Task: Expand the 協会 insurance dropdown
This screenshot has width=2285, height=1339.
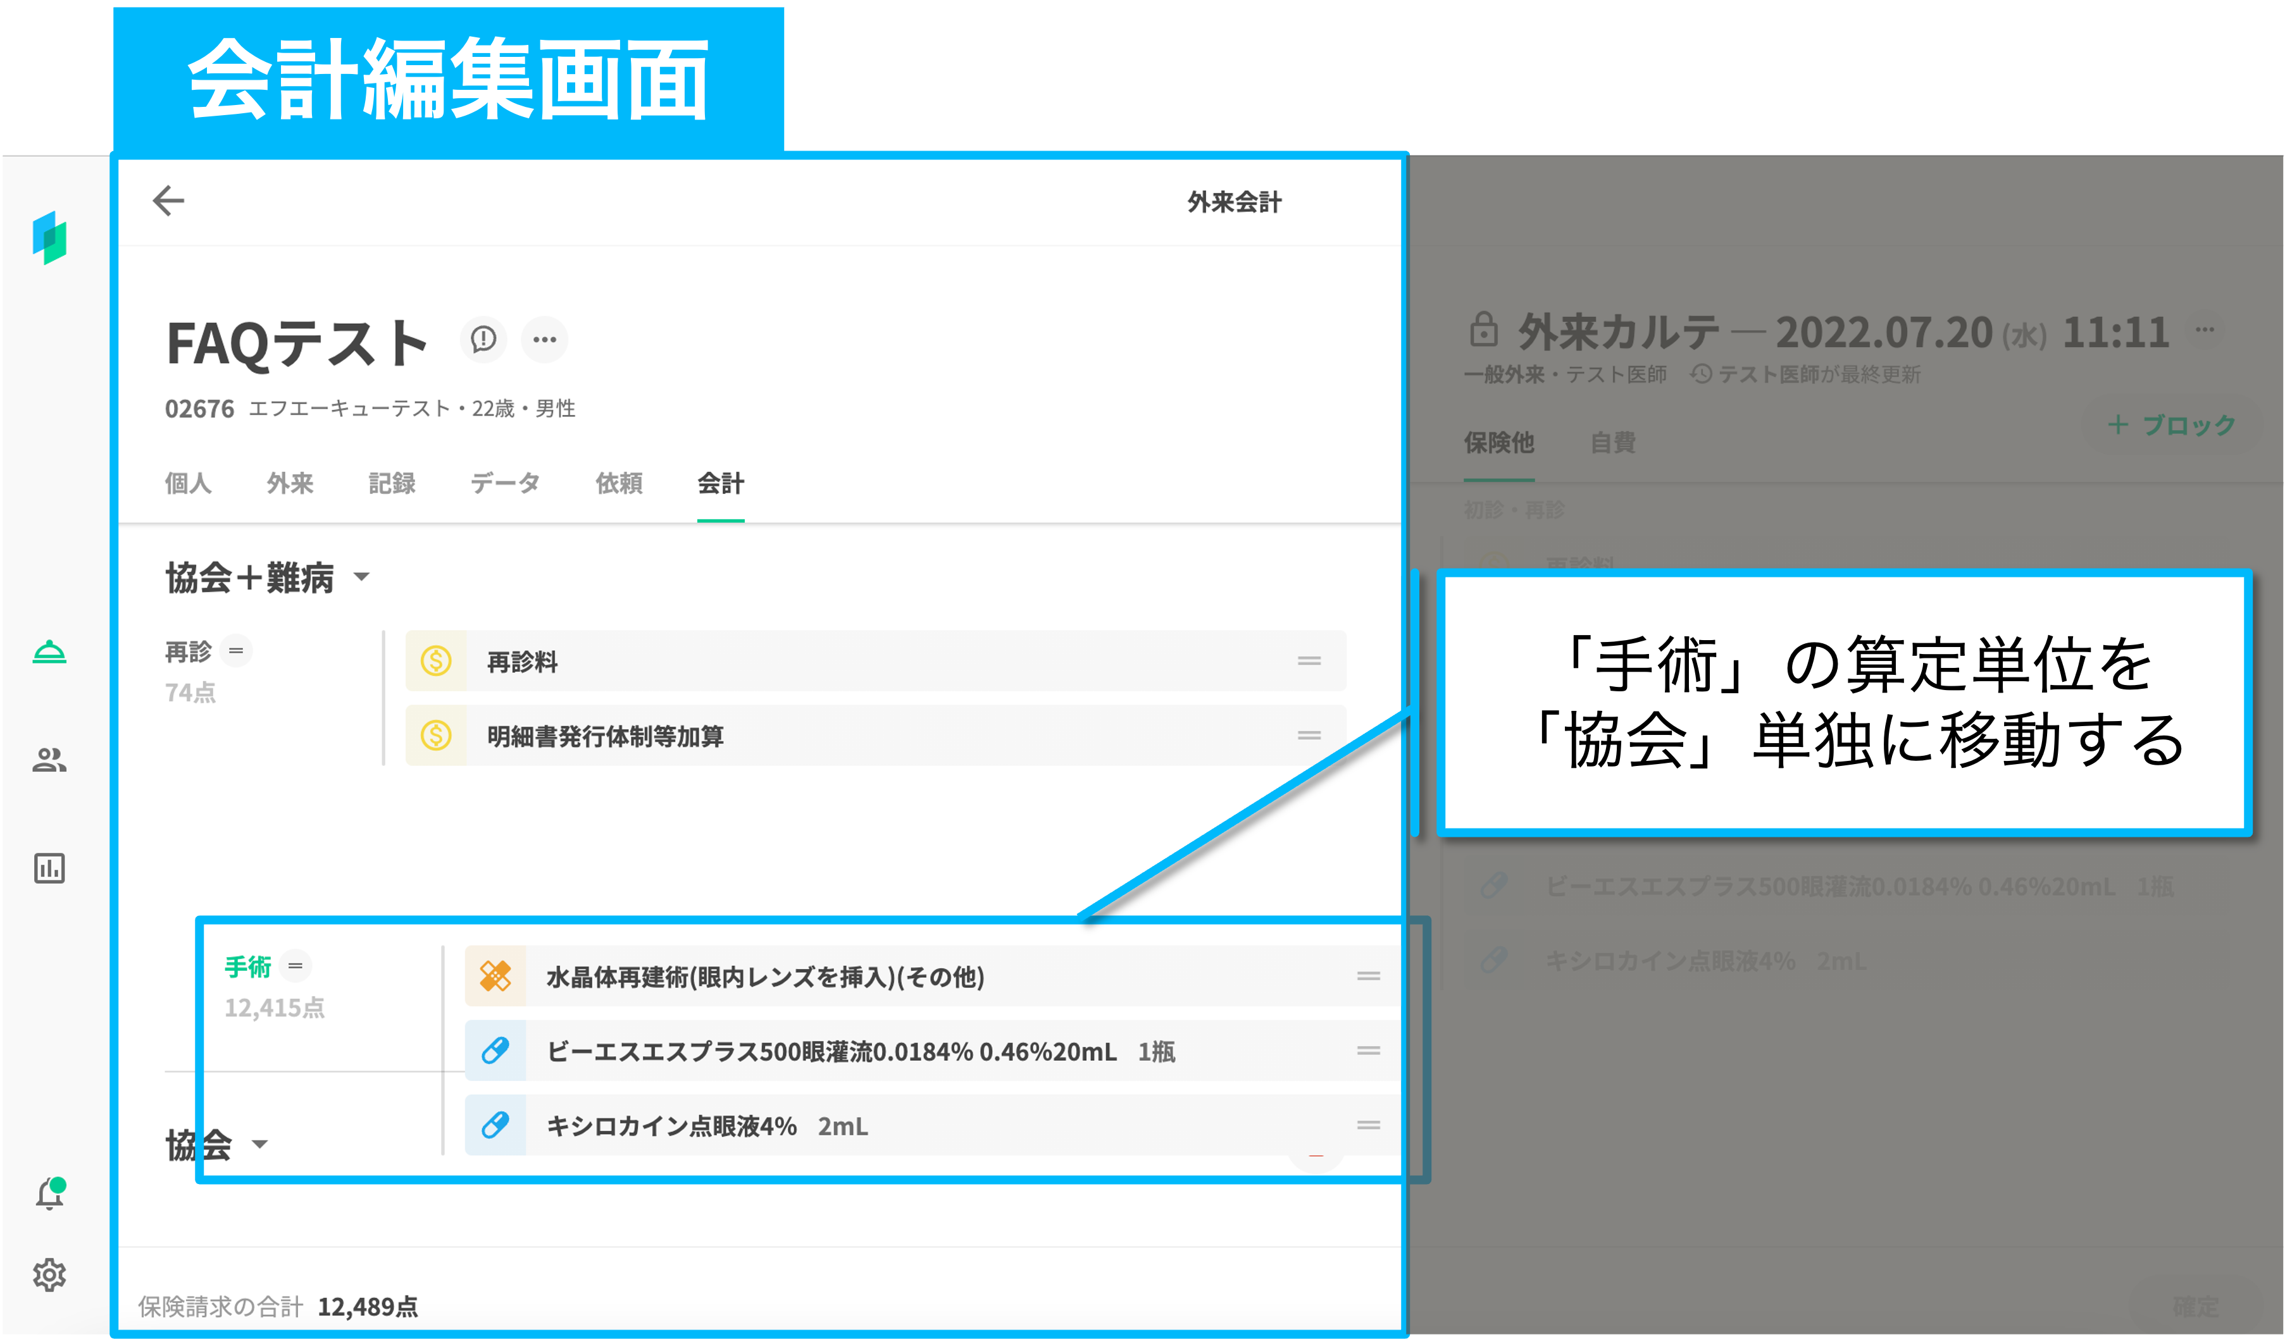Action: click(x=259, y=1144)
